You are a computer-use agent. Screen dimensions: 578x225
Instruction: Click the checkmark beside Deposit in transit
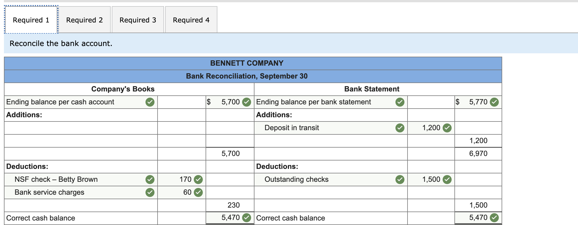click(399, 128)
